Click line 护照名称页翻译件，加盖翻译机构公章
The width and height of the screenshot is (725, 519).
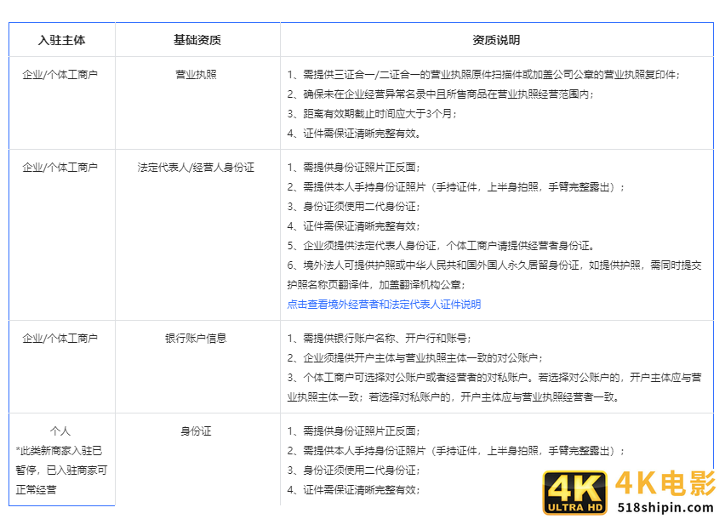[x=376, y=285]
